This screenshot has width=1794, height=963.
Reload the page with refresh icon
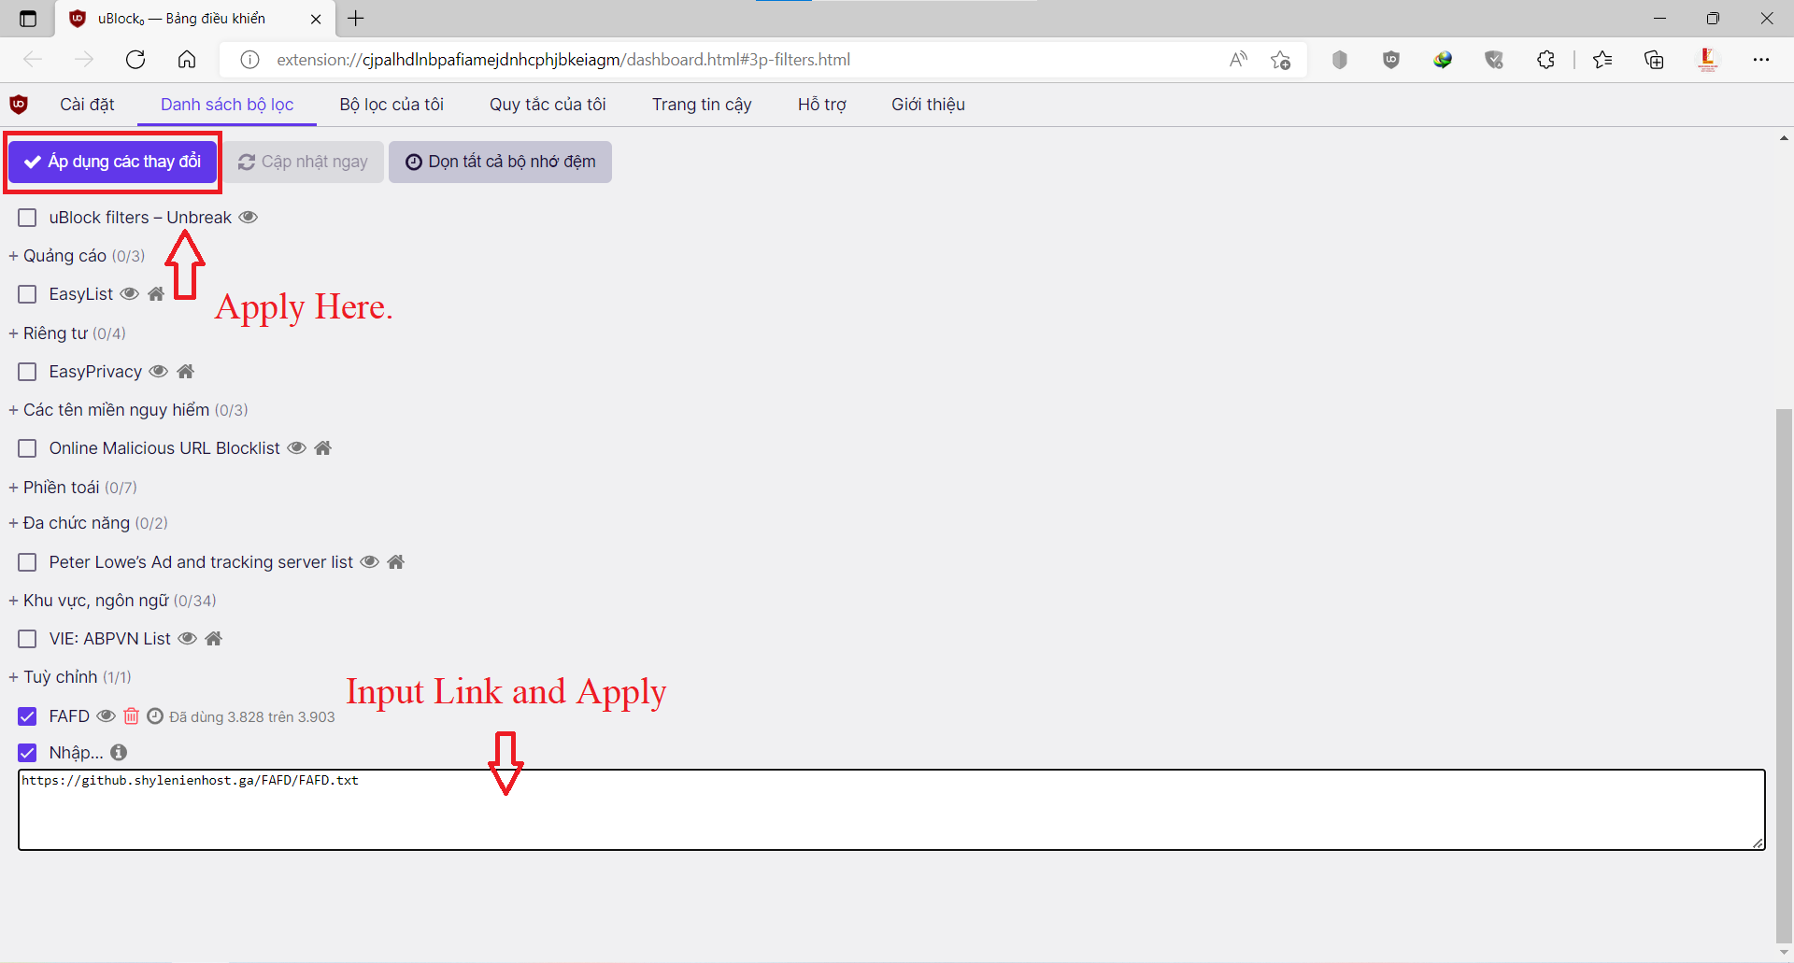(x=135, y=60)
